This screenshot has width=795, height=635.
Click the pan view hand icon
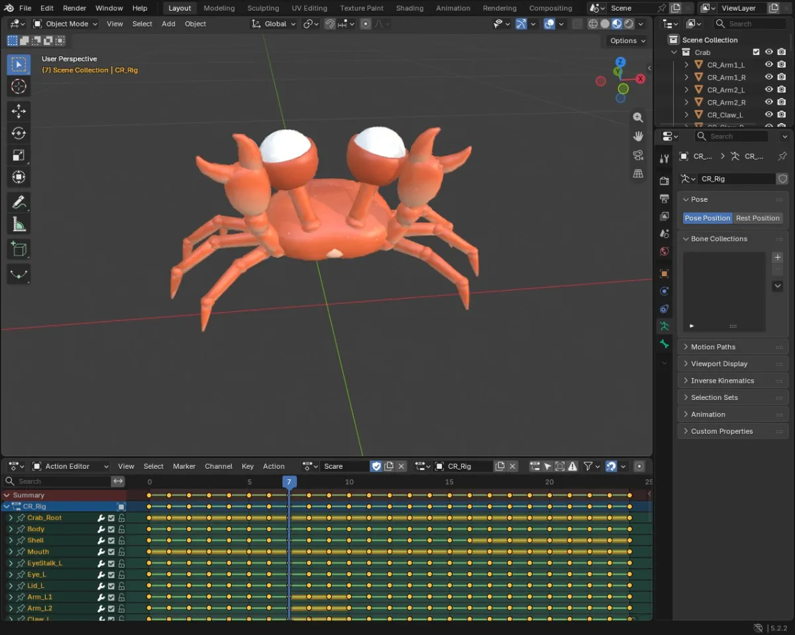pos(638,136)
